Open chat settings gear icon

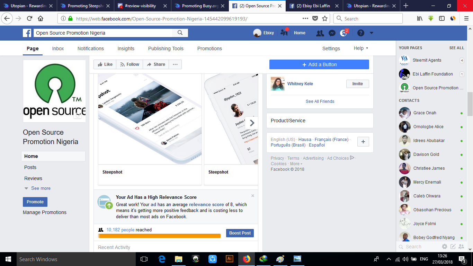click(x=445, y=247)
